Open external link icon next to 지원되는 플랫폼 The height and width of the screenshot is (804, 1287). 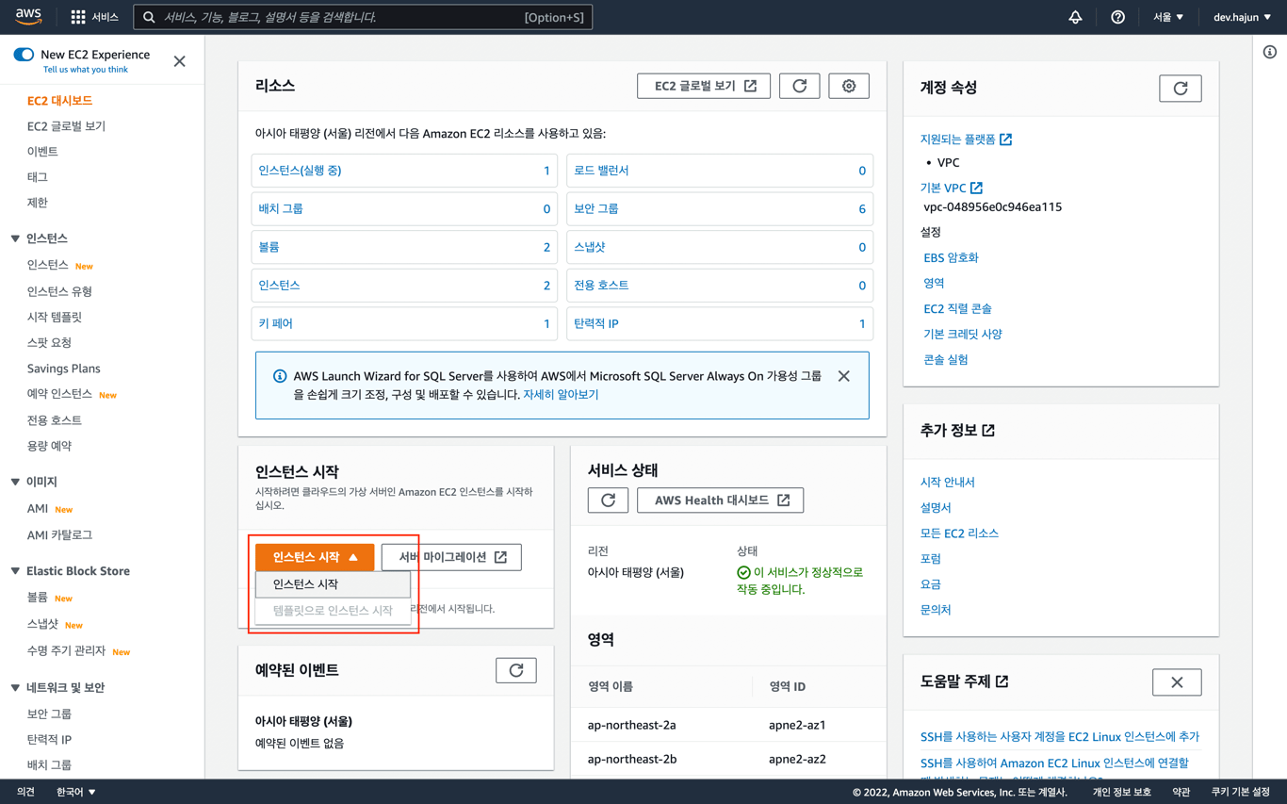[x=1006, y=139]
